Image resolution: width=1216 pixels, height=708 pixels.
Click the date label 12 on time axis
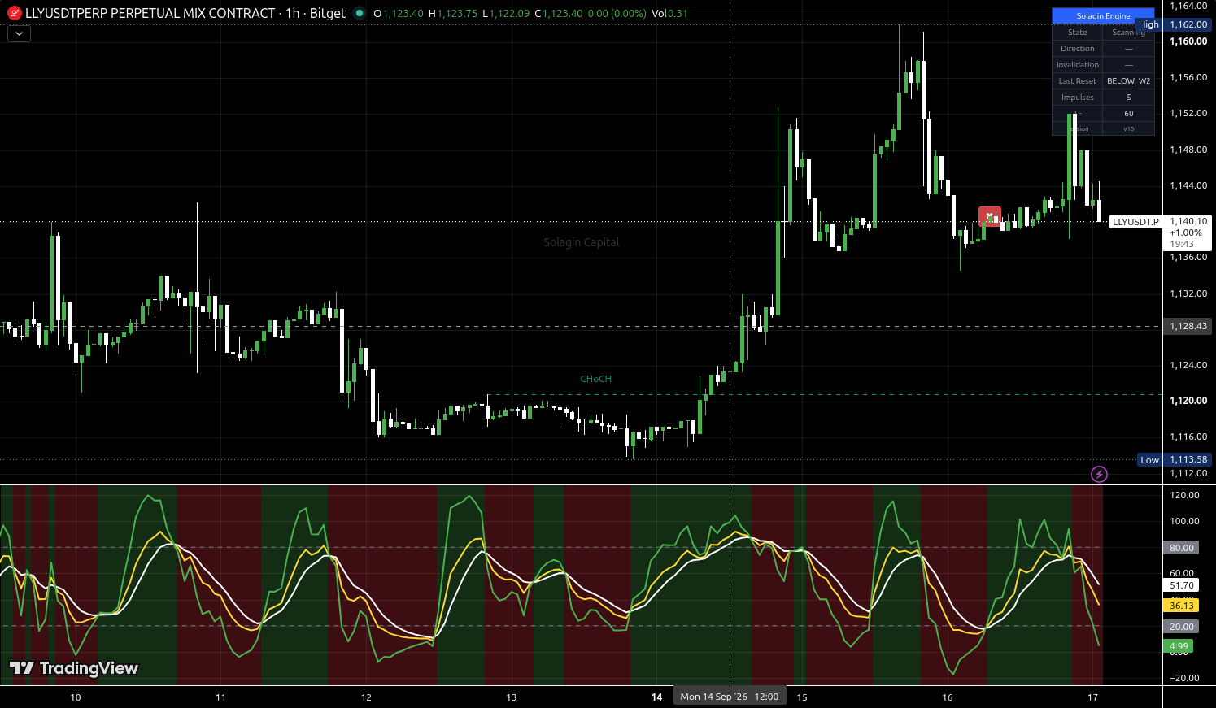tap(366, 697)
